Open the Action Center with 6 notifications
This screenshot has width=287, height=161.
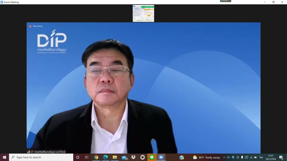click(281, 157)
